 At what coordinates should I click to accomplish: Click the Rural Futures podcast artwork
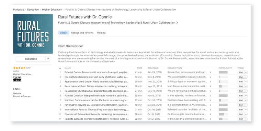(33, 34)
